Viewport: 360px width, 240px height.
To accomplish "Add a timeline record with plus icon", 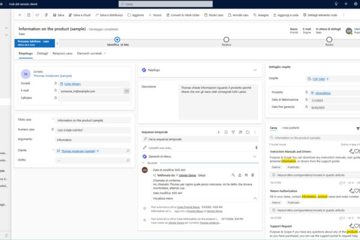I will 218,132.
